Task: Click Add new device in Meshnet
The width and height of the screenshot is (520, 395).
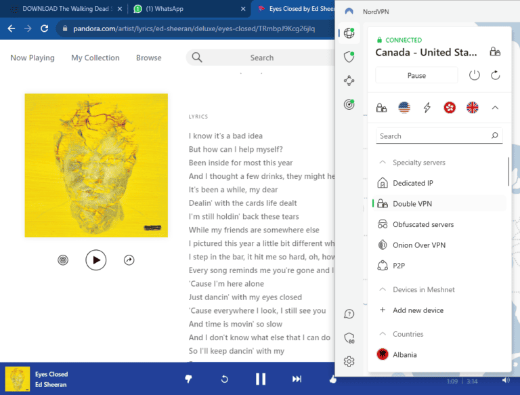Action: [418, 310]
